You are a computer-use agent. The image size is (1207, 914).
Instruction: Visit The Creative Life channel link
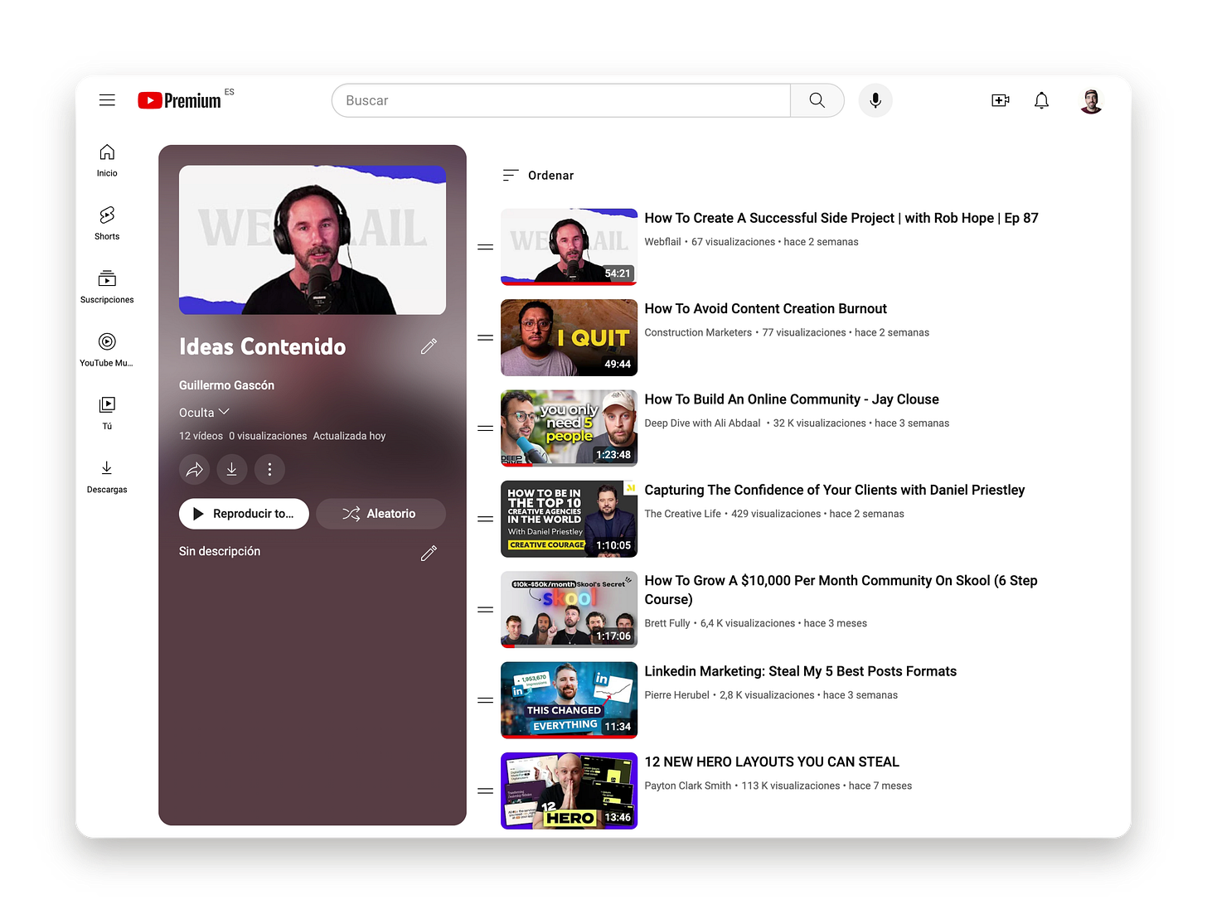683,515
